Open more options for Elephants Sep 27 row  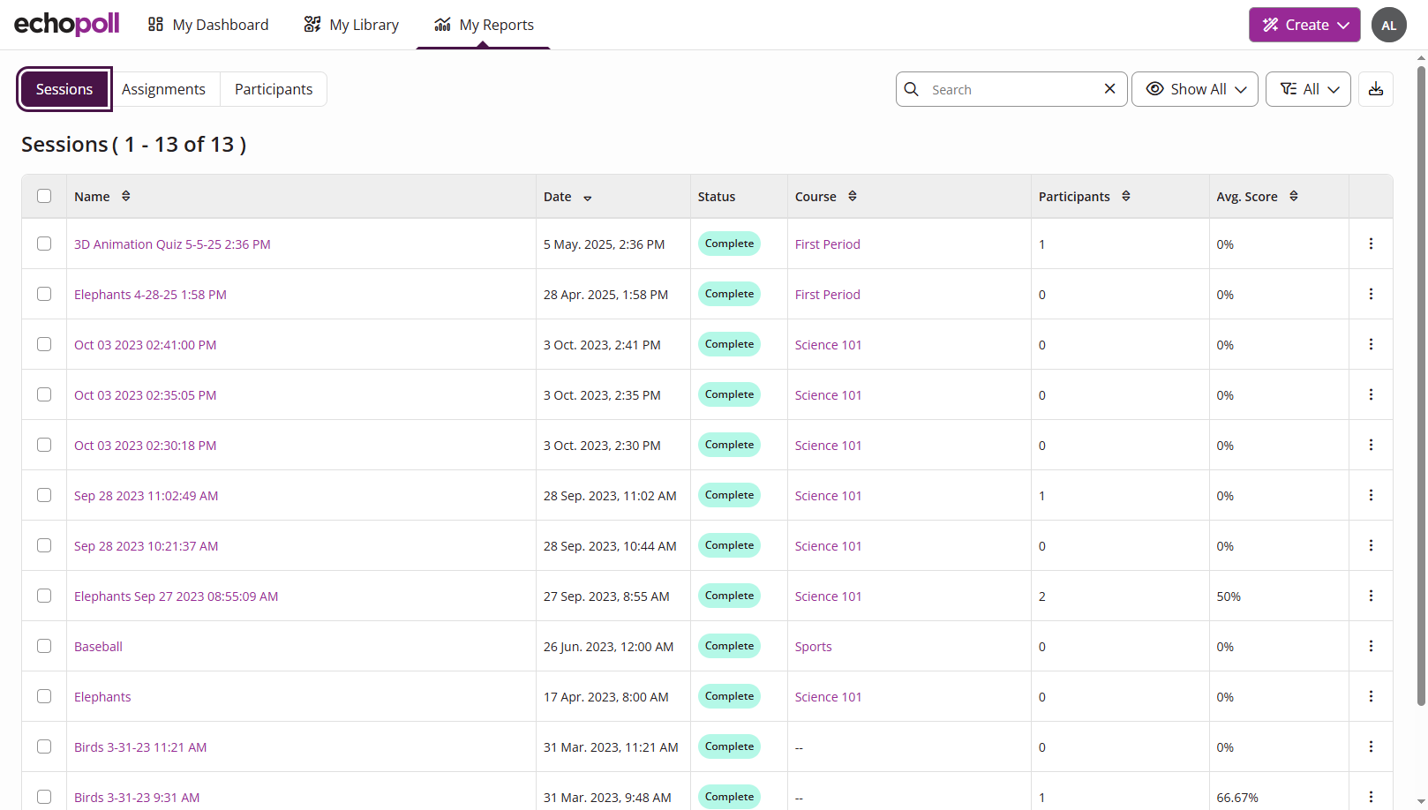1371,596
